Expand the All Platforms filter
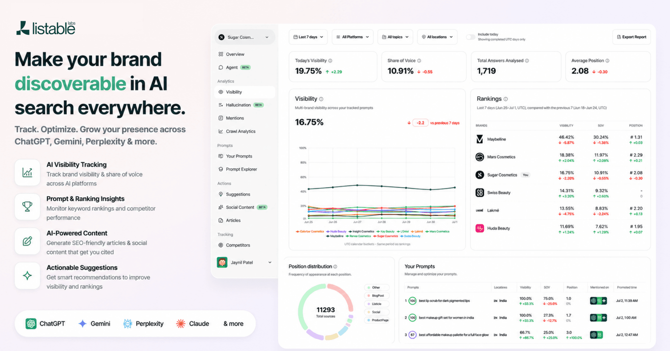The height and width of the screenshot is (351, 670). pyautogui.click(x=352, y=37)
